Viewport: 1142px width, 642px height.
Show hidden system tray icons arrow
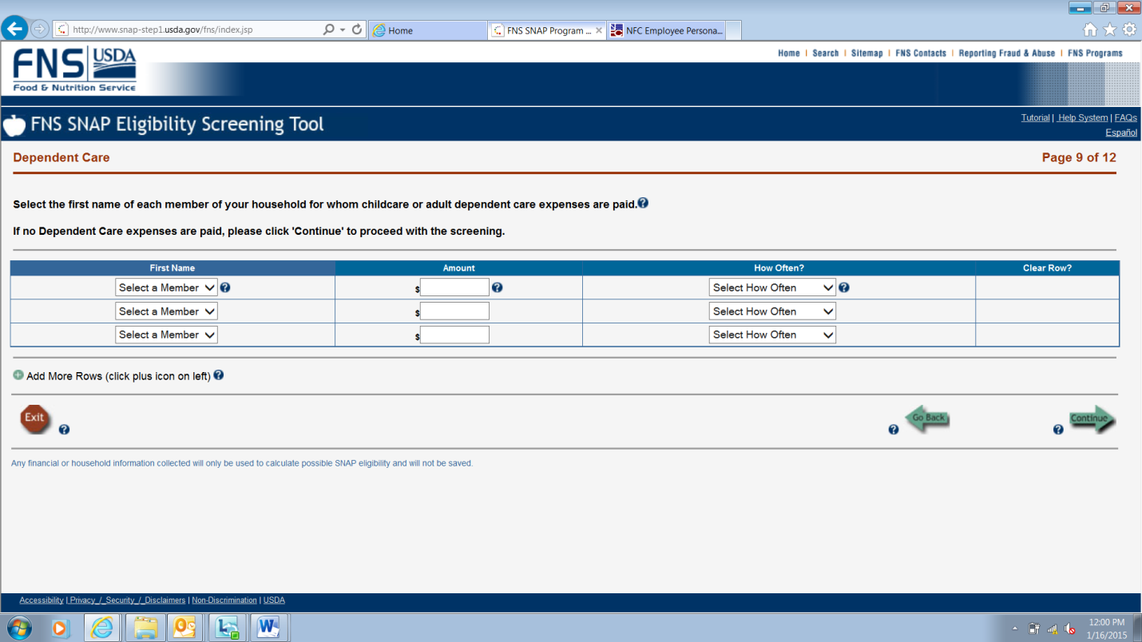[x=1017, y=628]
